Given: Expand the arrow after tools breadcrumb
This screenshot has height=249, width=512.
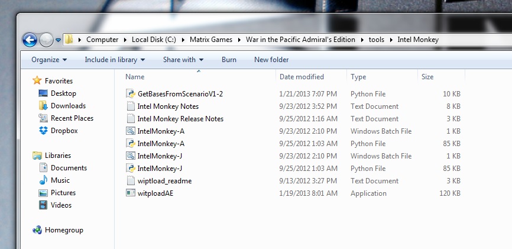Looking at the screenshot, I should click(x=391, y=40).
